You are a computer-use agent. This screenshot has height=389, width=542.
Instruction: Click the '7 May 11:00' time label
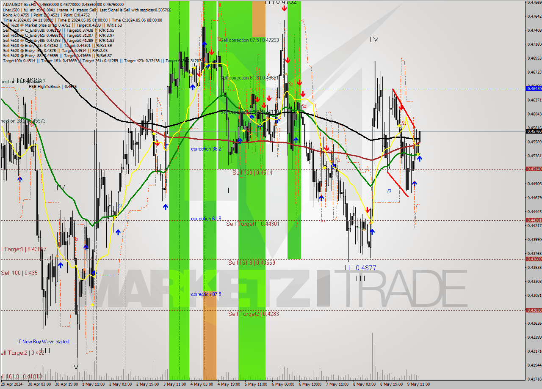pyautogui.click(x=337, y=384)
